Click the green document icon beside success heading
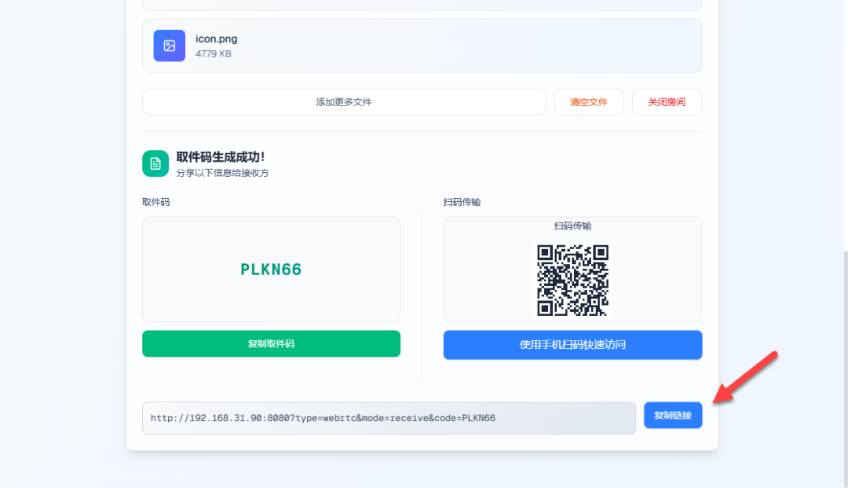The width and height of the screenshot is (848, 488). click(155, 163)
